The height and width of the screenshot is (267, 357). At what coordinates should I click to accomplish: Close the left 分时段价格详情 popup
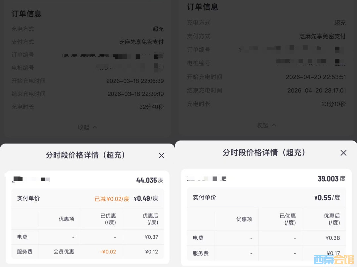[161, 155]
